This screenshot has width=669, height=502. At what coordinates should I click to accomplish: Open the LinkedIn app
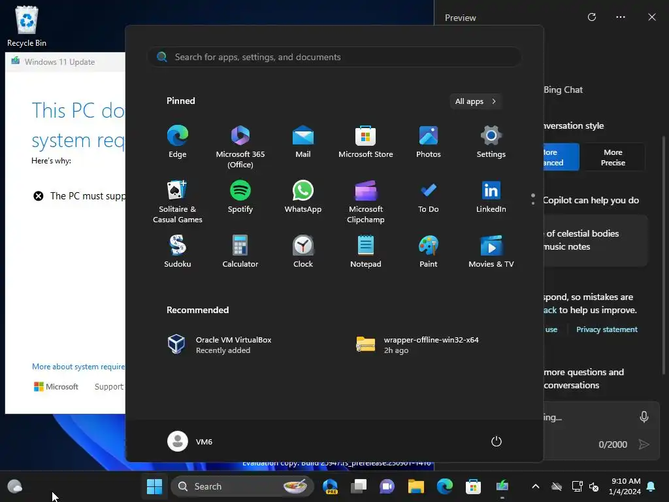[491, 197]
